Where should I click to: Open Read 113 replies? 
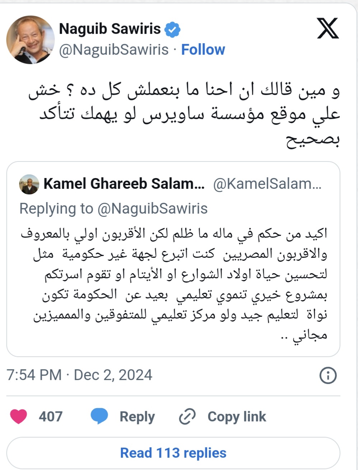(x=173, y=453)
